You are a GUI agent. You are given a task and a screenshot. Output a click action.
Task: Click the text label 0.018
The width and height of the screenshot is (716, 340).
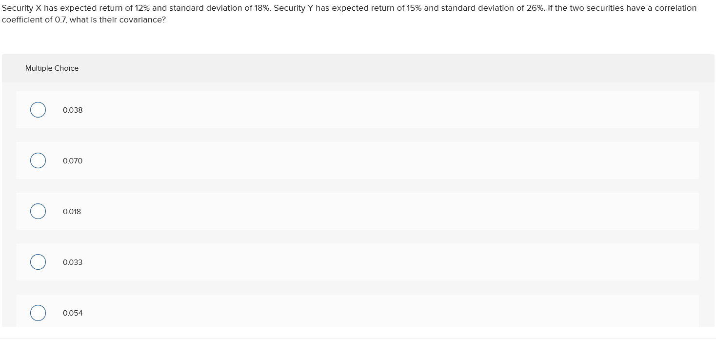(72, 211)
